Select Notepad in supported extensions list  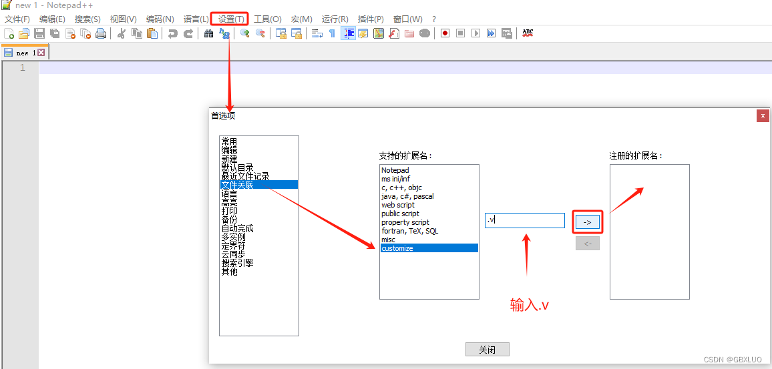point(429,170)
